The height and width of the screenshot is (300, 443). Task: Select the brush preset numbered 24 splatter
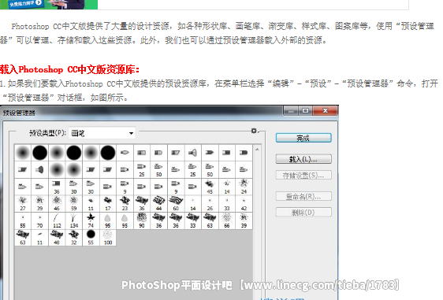click(244, 187)
